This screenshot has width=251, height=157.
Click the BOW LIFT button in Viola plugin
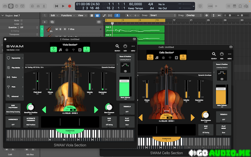coord(109,122)
